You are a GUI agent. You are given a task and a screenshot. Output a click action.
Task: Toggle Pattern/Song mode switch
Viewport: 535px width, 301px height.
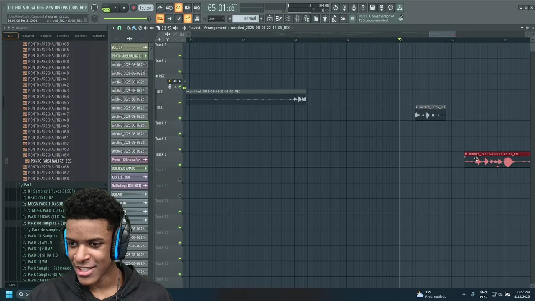[106, 8]
